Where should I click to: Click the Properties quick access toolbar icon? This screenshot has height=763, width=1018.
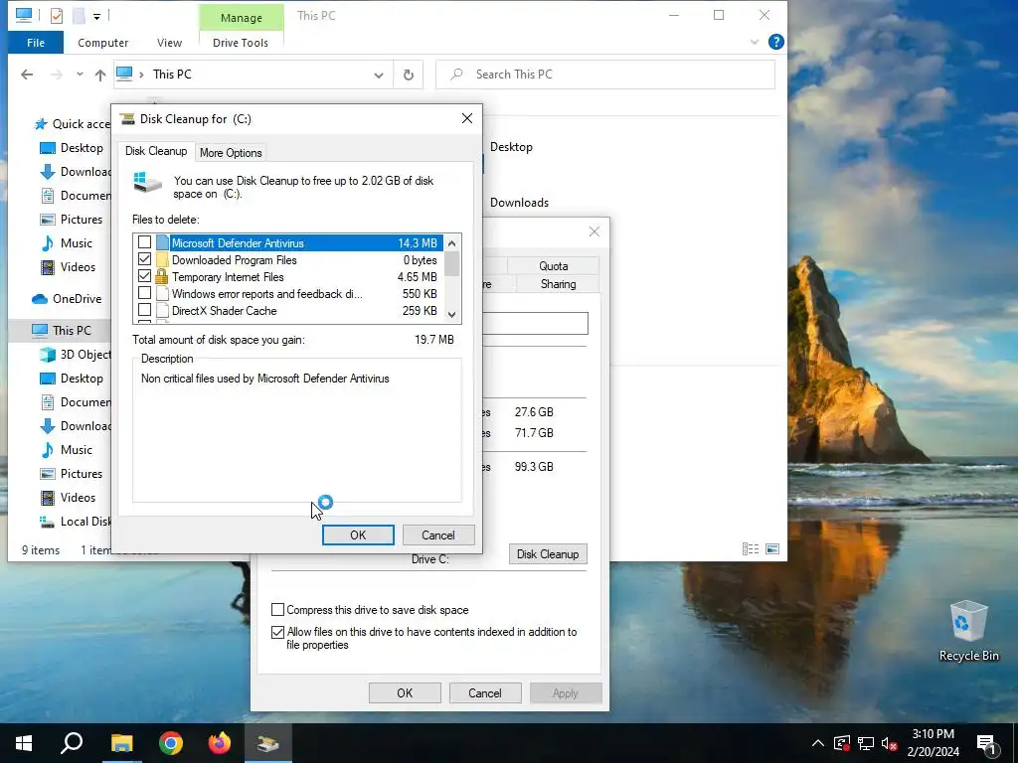tap(57, 16)
